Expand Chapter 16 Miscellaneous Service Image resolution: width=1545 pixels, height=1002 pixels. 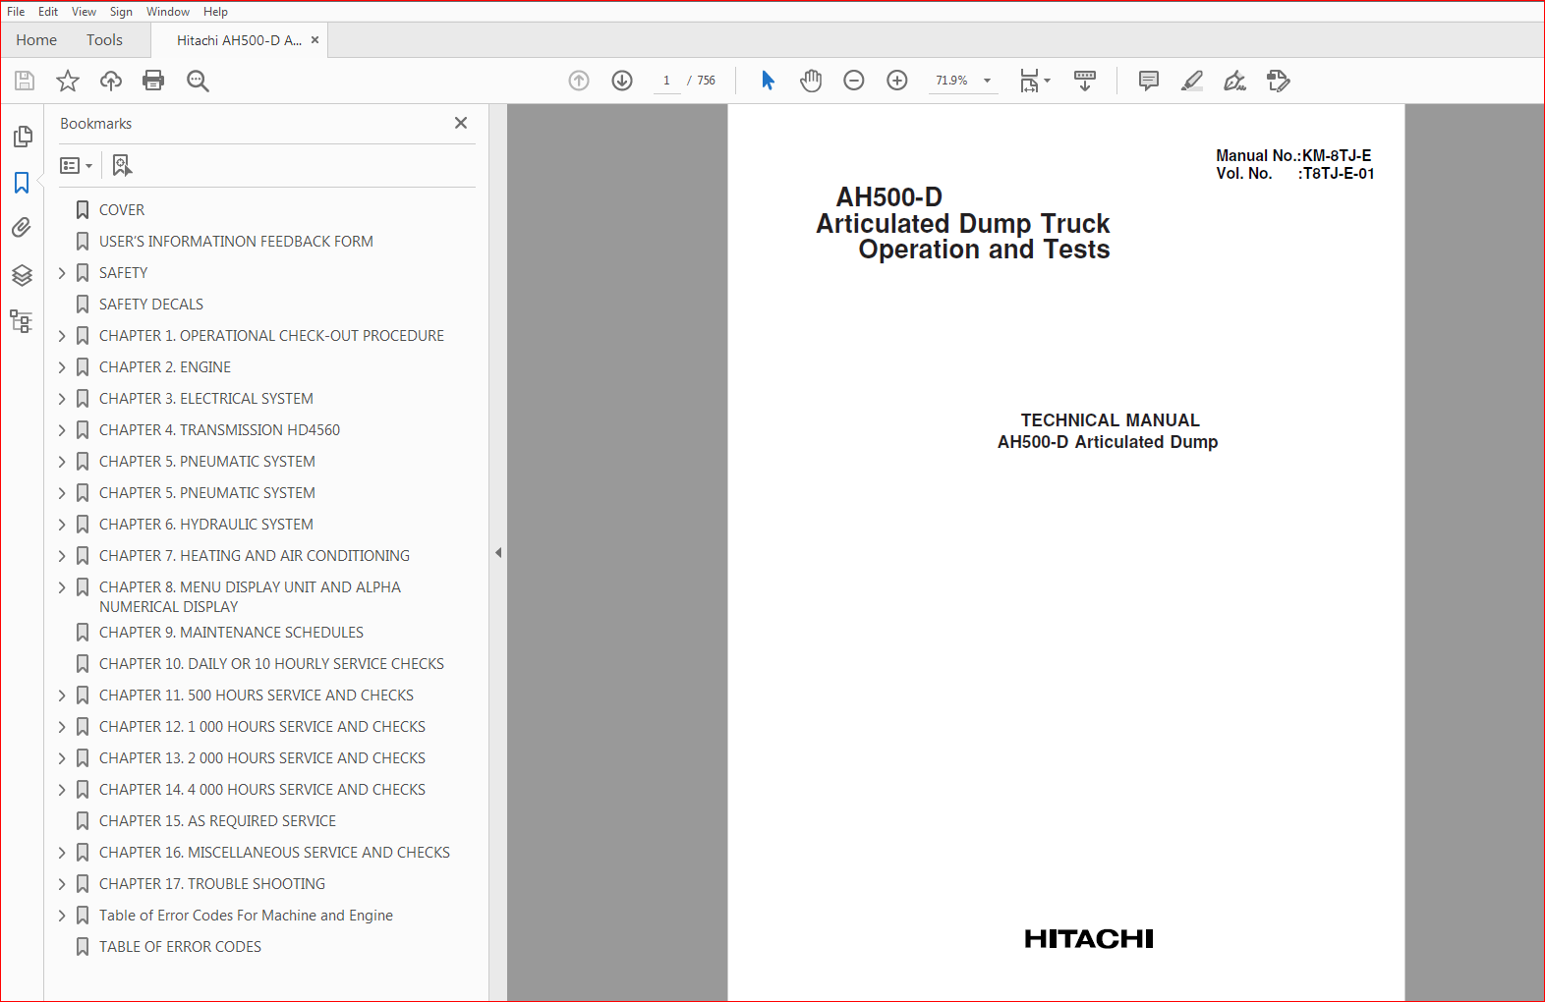coord(62,853)
